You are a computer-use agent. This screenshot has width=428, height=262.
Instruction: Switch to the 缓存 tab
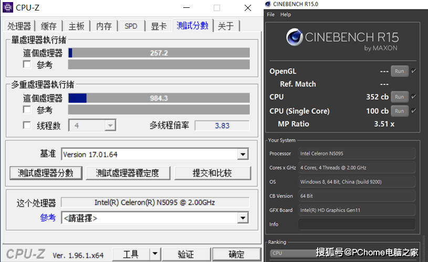coord(49,26)
